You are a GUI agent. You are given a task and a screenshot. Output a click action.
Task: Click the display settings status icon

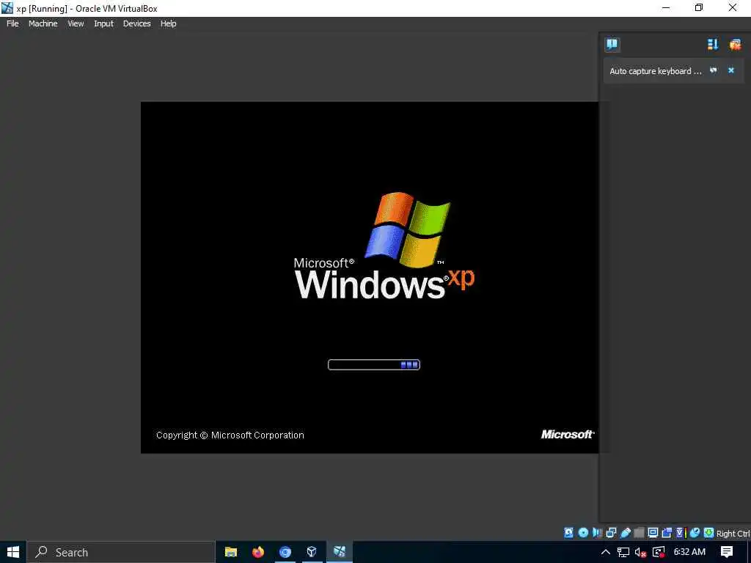(653, 532)
